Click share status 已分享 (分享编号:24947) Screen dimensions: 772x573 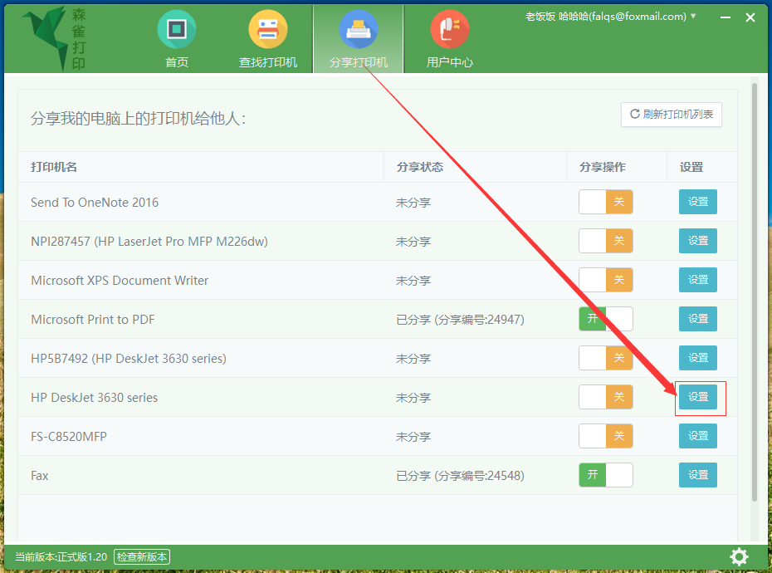461,319
